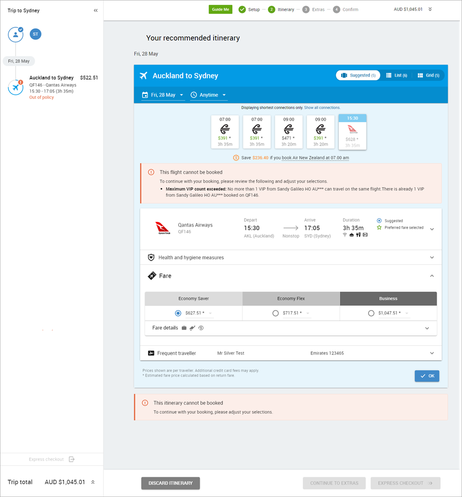This screenshot has width=462, height=497.
Task: Click the warning icon in 'This flight cannot be booked'
Action: [x=151, y=172]
